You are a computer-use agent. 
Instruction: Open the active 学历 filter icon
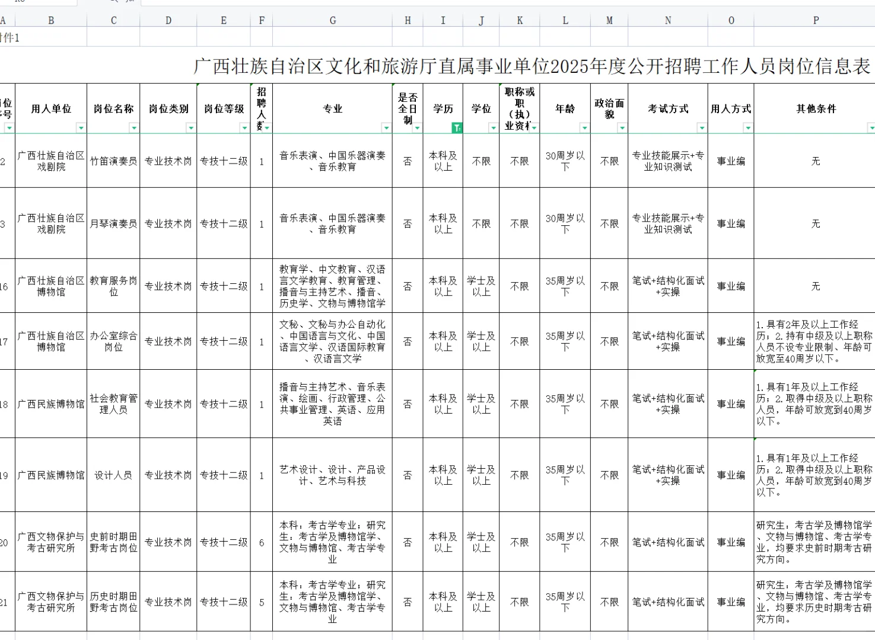(457, 128)
